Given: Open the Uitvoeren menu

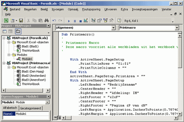Looking at the screenshot, I should pyautogui.click(x=111, y=9).
